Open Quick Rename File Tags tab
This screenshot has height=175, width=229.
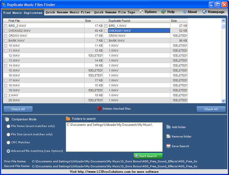point(114,12)
